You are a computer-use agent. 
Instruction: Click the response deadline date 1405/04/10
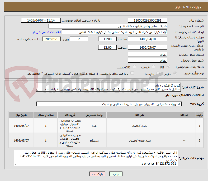147,39
